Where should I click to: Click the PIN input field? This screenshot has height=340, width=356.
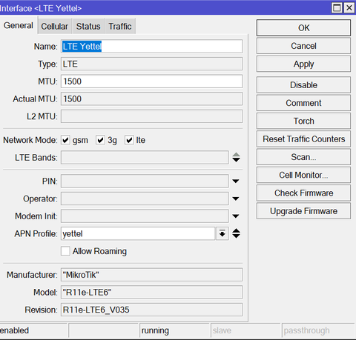(145, 181)
